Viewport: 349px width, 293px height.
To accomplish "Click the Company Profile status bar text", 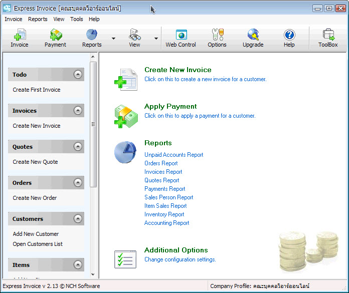I will 260,286.
